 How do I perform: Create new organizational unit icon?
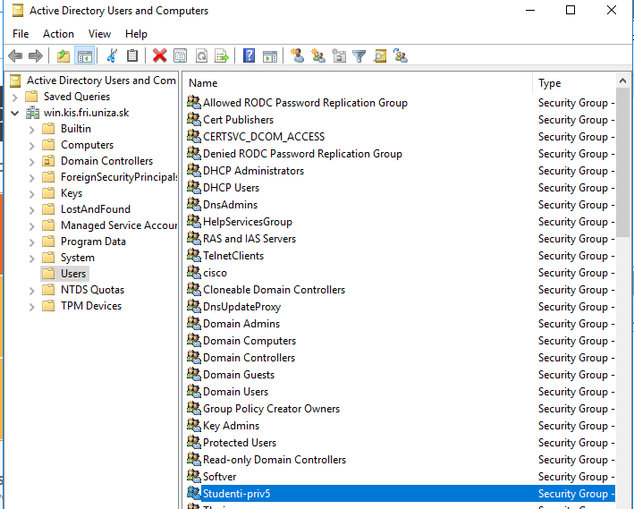click(339, 55)
